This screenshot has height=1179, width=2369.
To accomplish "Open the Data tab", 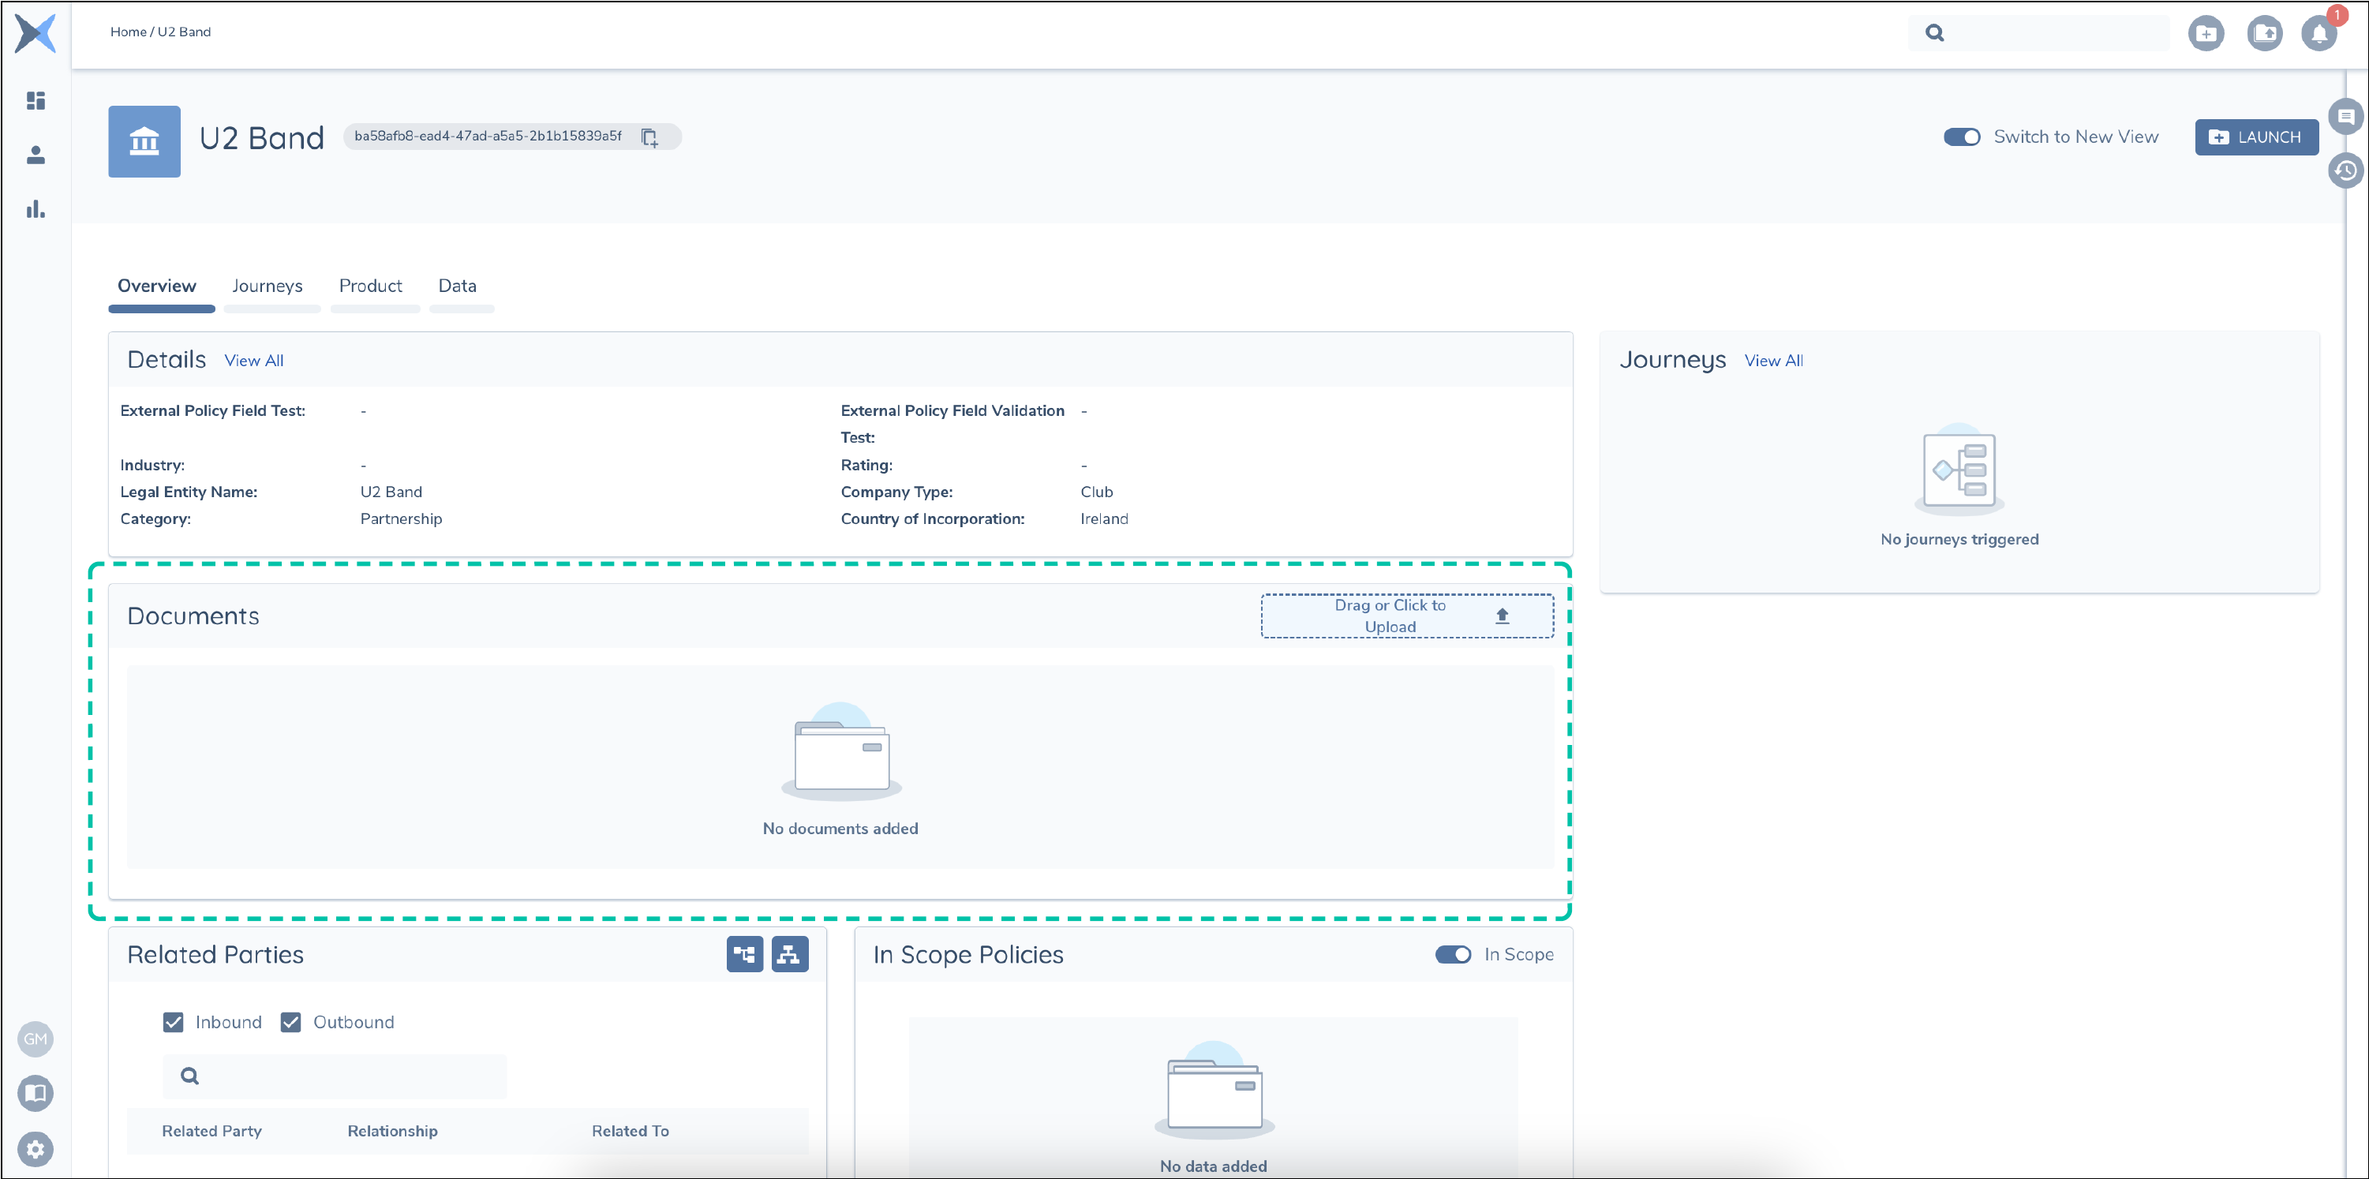I will click(457, 286).
